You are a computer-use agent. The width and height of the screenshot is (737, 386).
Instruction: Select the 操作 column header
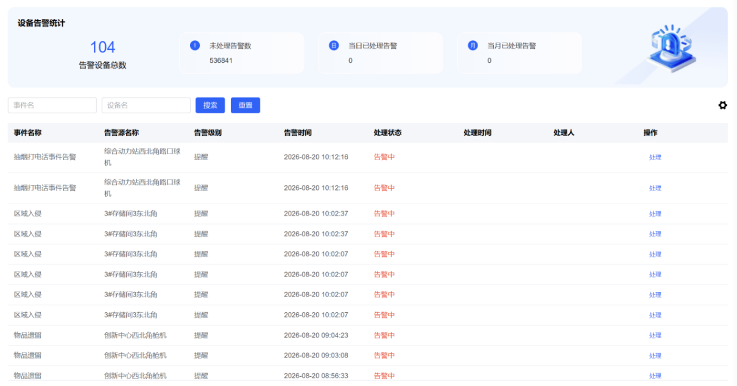coord(651,133)
